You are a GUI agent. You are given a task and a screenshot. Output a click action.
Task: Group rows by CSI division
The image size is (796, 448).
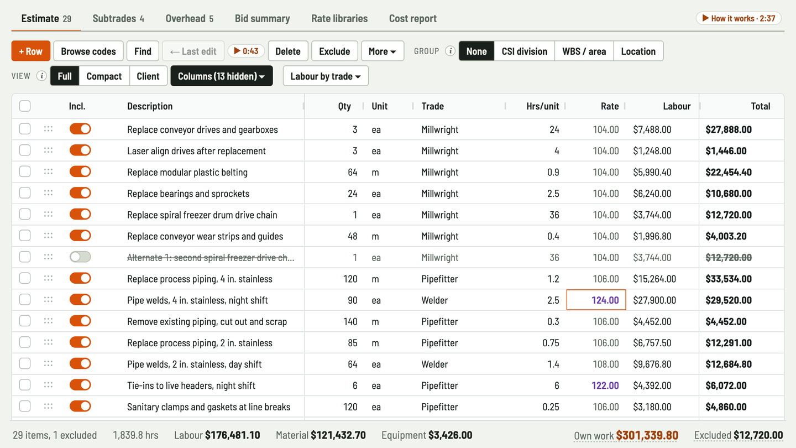pos(525,51)
